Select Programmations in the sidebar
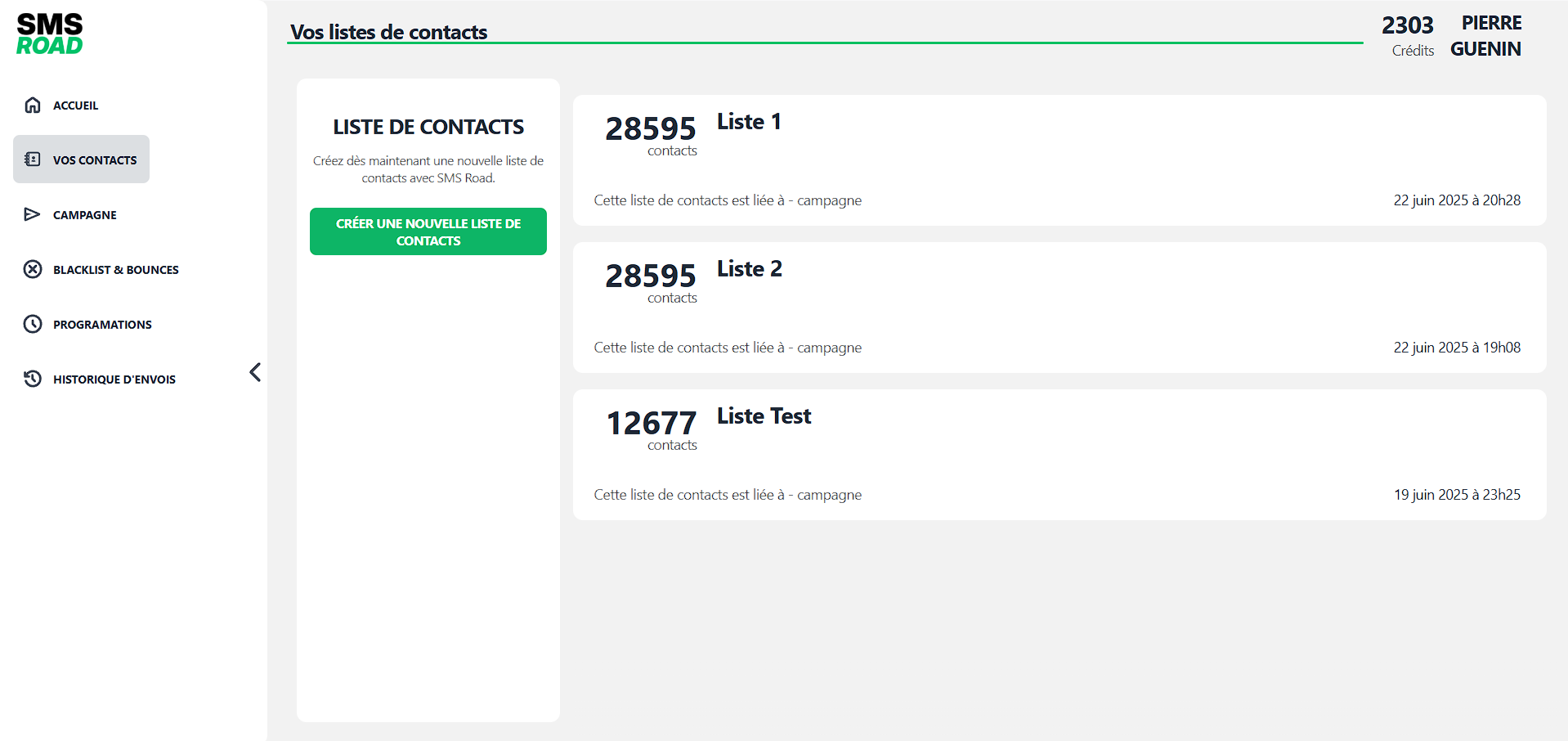The width and height of the screenshot is (1568, 741). tap(102, 325)
